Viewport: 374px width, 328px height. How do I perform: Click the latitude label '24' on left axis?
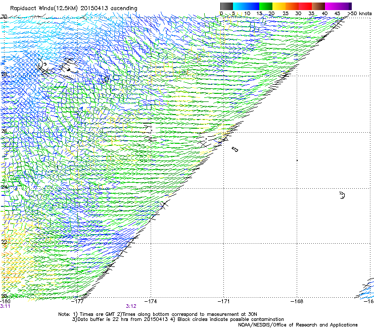point(4,187)
